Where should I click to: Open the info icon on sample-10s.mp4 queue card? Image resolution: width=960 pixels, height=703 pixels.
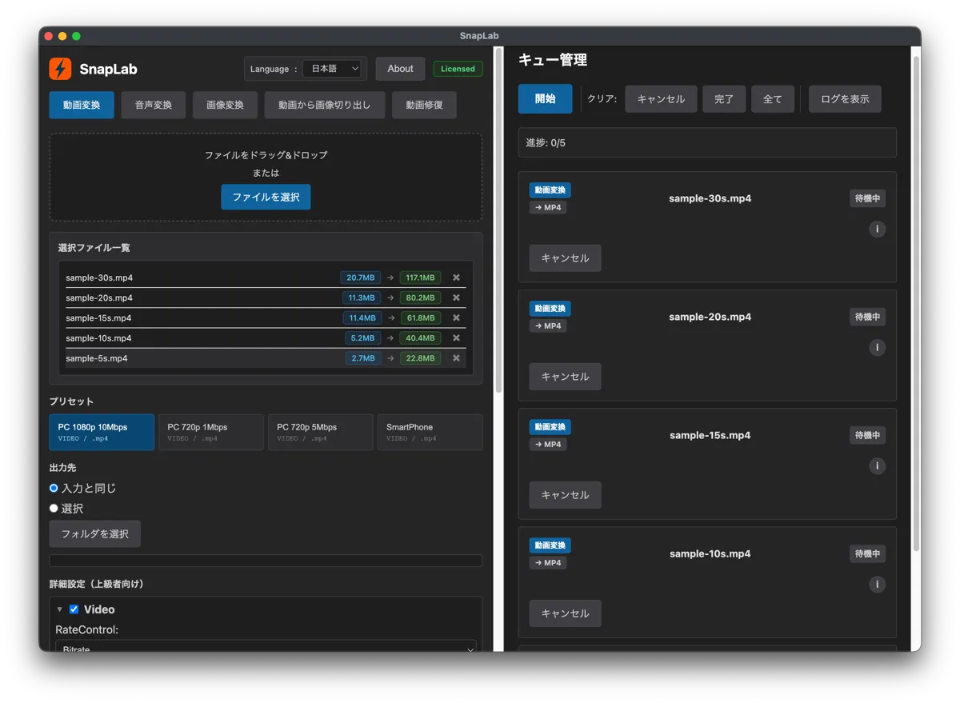point(877,584)
